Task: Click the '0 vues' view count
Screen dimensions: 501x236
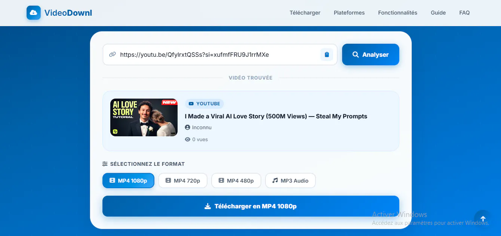Action: tap(200, 139)
